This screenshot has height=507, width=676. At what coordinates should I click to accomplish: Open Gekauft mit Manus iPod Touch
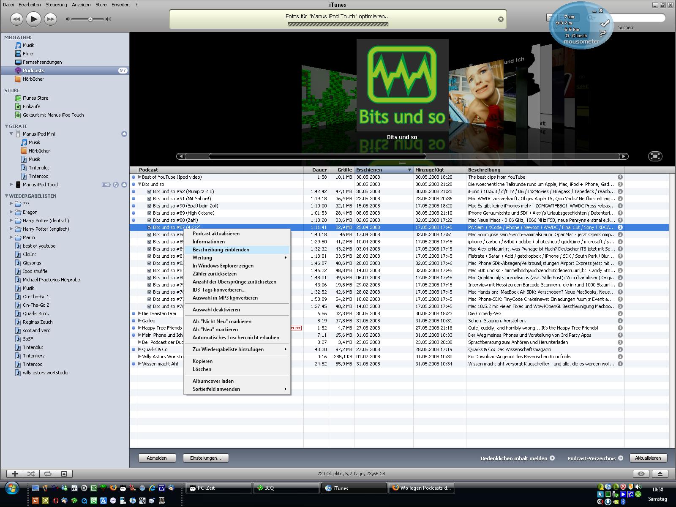point(53,115)
